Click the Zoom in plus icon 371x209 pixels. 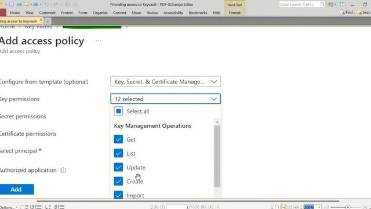[x=365, y=207]
